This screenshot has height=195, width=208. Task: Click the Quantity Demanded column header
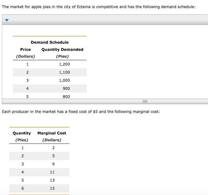click(62, 49)
